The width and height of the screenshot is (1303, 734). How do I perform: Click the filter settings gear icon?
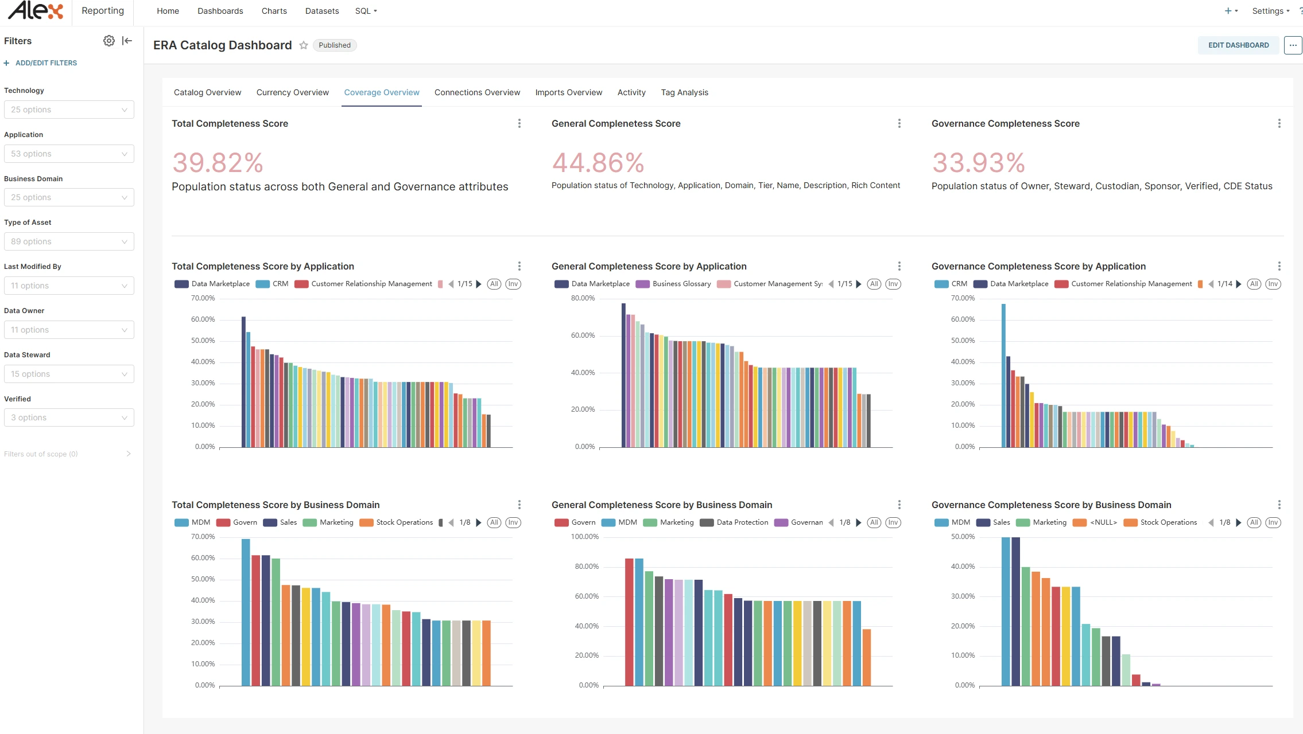point(108,41)
